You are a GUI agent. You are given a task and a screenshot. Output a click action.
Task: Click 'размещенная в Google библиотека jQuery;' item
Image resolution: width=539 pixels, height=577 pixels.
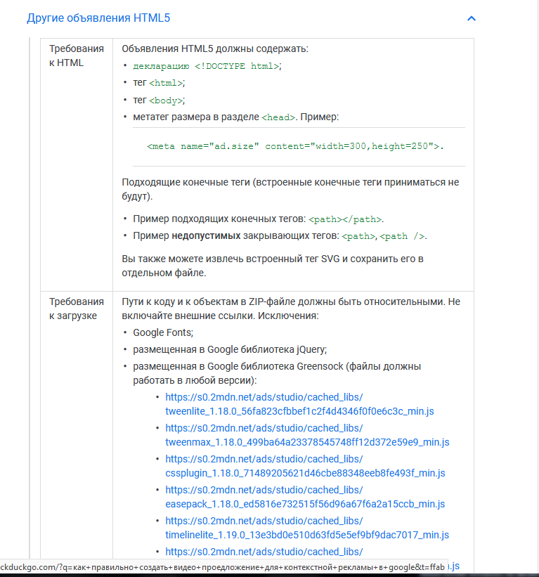[230, 349]
